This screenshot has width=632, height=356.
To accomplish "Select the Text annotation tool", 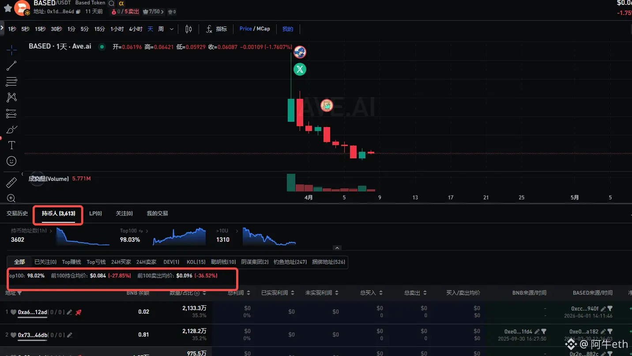I will [x=11, y=146].
